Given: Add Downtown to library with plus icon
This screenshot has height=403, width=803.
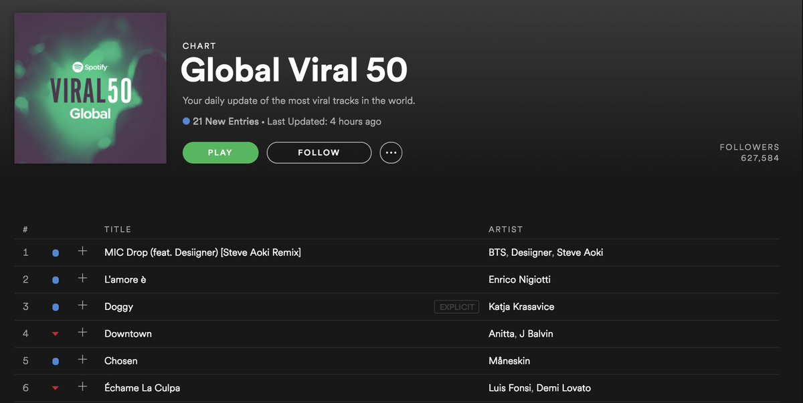Looking at the screenshot, I should 82,332.
